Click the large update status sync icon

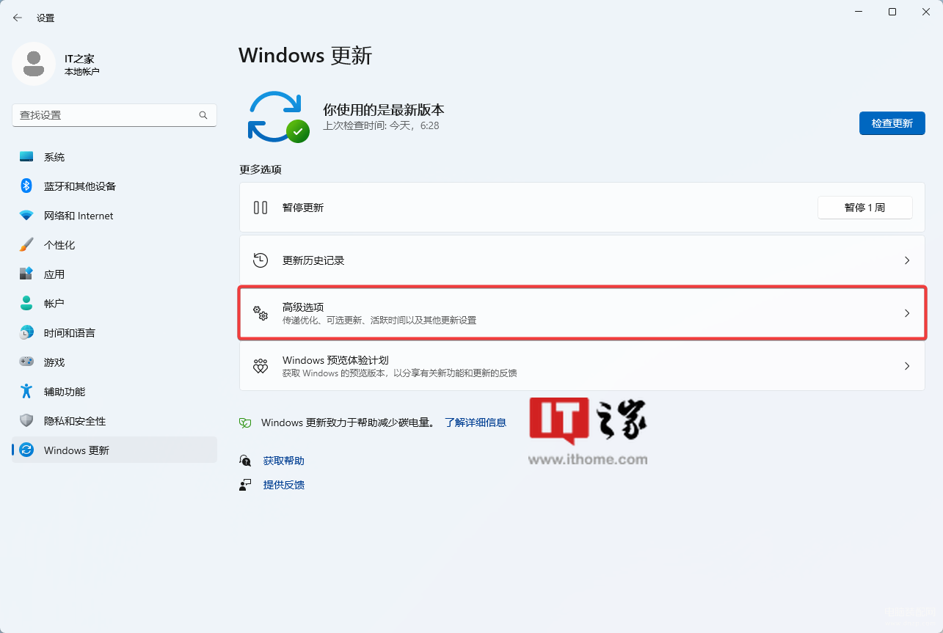click(277, 117)
